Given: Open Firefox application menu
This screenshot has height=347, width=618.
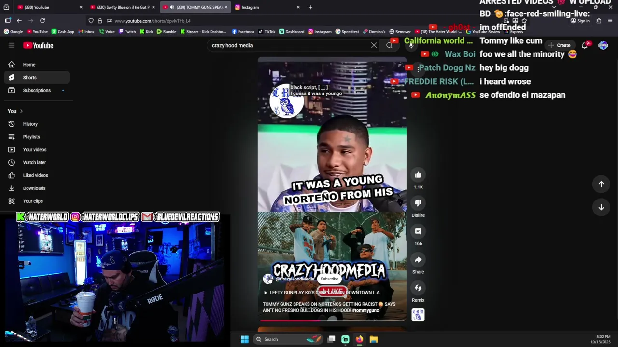Looking at the screenshot, I should pos(610,21).
